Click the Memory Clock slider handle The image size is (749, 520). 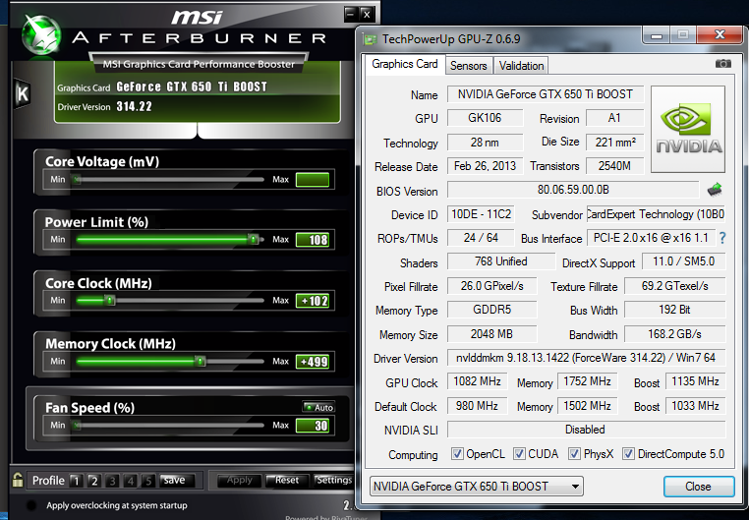[x=201, y=362]
